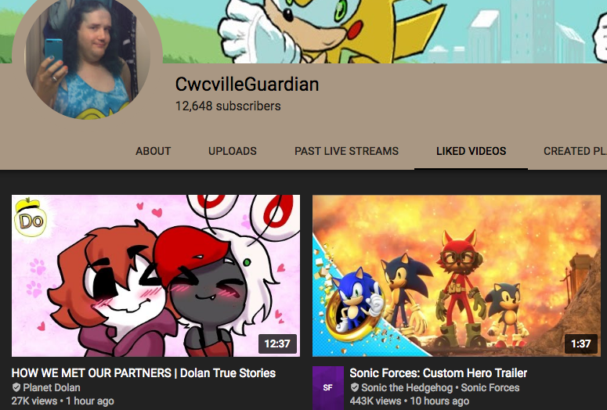Click verified badge next to Planet Dolan

tap(16, 387)
